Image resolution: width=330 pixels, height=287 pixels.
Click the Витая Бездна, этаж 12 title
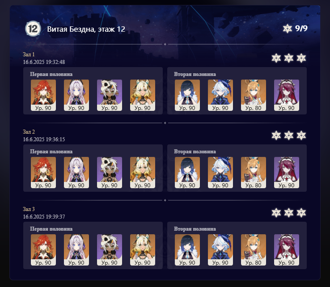86,29
